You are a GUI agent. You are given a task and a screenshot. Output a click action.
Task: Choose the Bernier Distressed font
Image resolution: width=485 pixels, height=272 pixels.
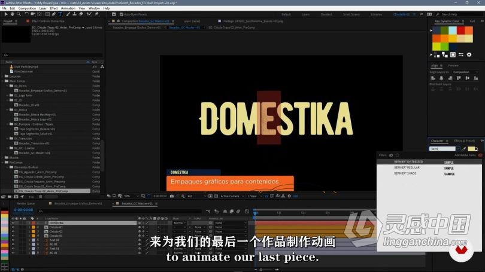(408, 162)
